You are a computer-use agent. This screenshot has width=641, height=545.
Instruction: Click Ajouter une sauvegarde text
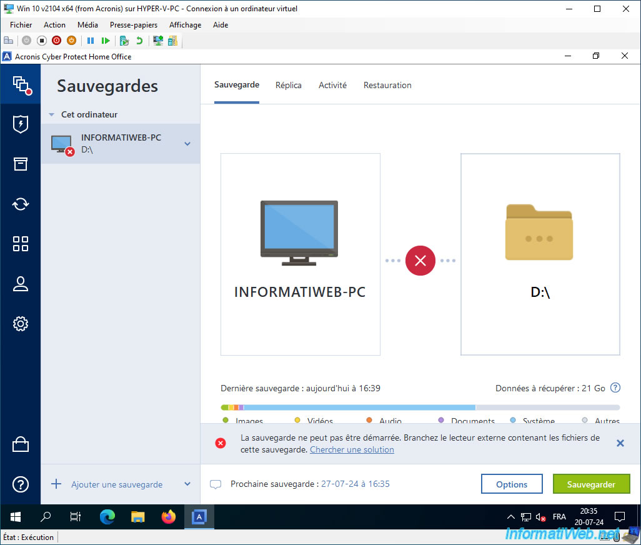[x=117, y=484]
